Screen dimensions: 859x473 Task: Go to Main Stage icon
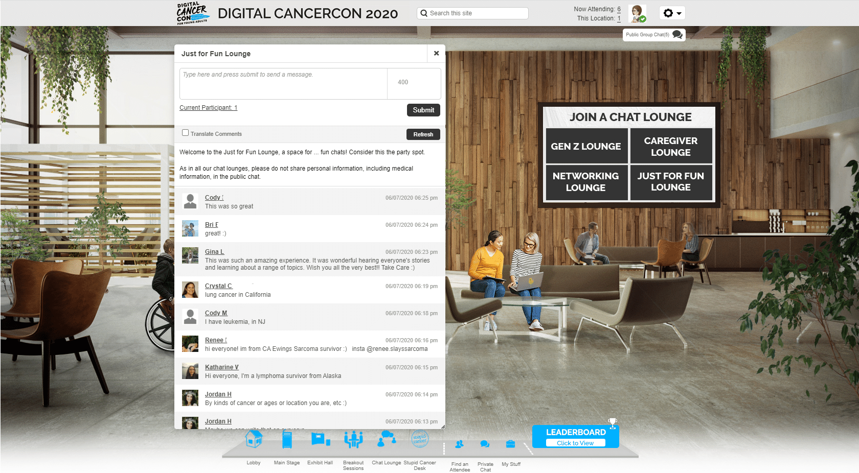click(x=287, y=440)
